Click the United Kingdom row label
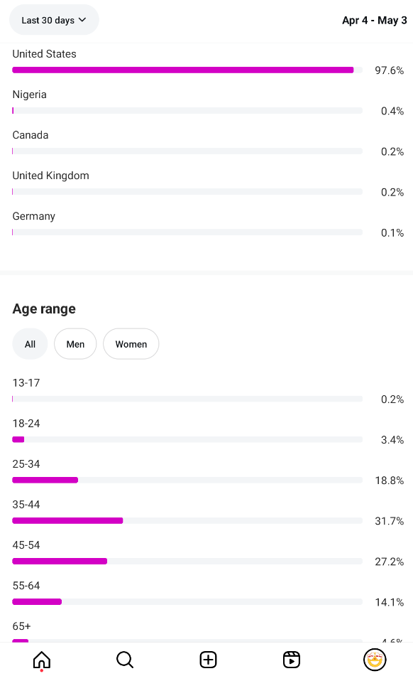 [x=51, y=176]
